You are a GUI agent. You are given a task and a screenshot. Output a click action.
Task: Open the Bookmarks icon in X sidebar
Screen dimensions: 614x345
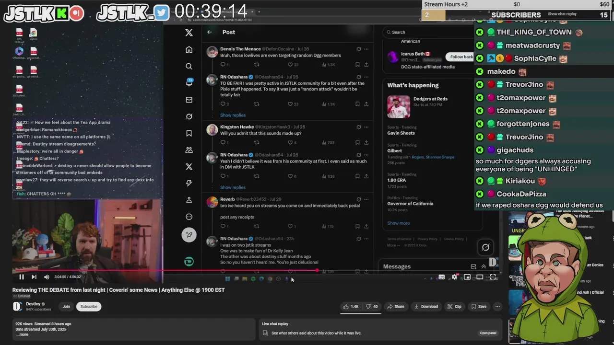point(189,133)
